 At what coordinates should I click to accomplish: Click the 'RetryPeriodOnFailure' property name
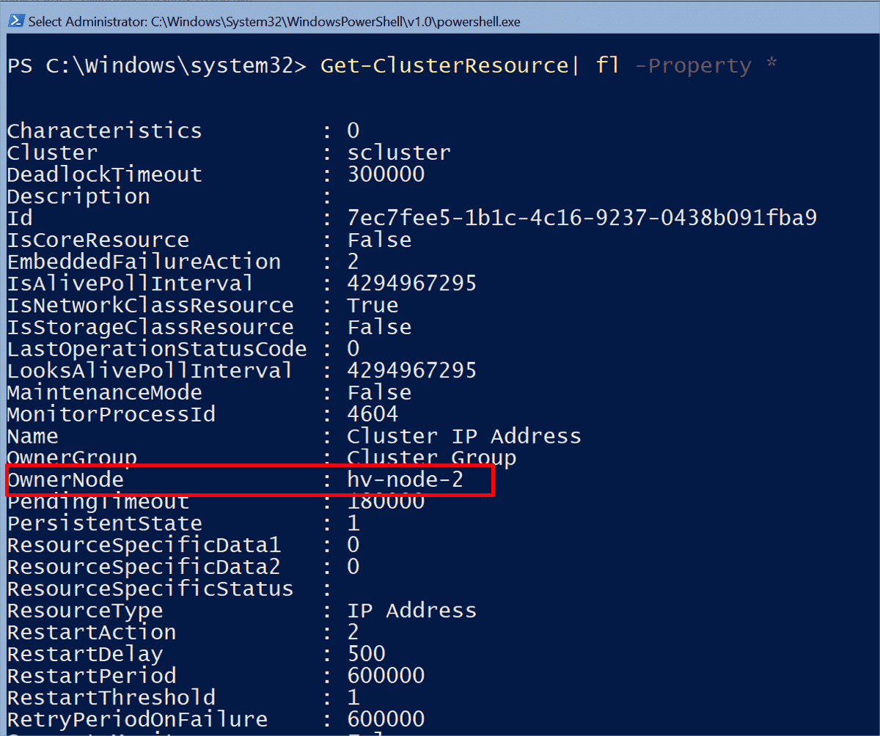(x=137, y=719)
